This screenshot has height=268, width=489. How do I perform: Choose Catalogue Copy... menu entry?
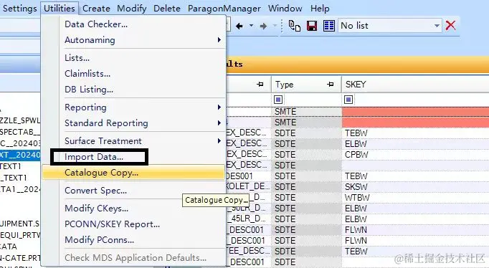pyautogui.click(x=133, y=173)
